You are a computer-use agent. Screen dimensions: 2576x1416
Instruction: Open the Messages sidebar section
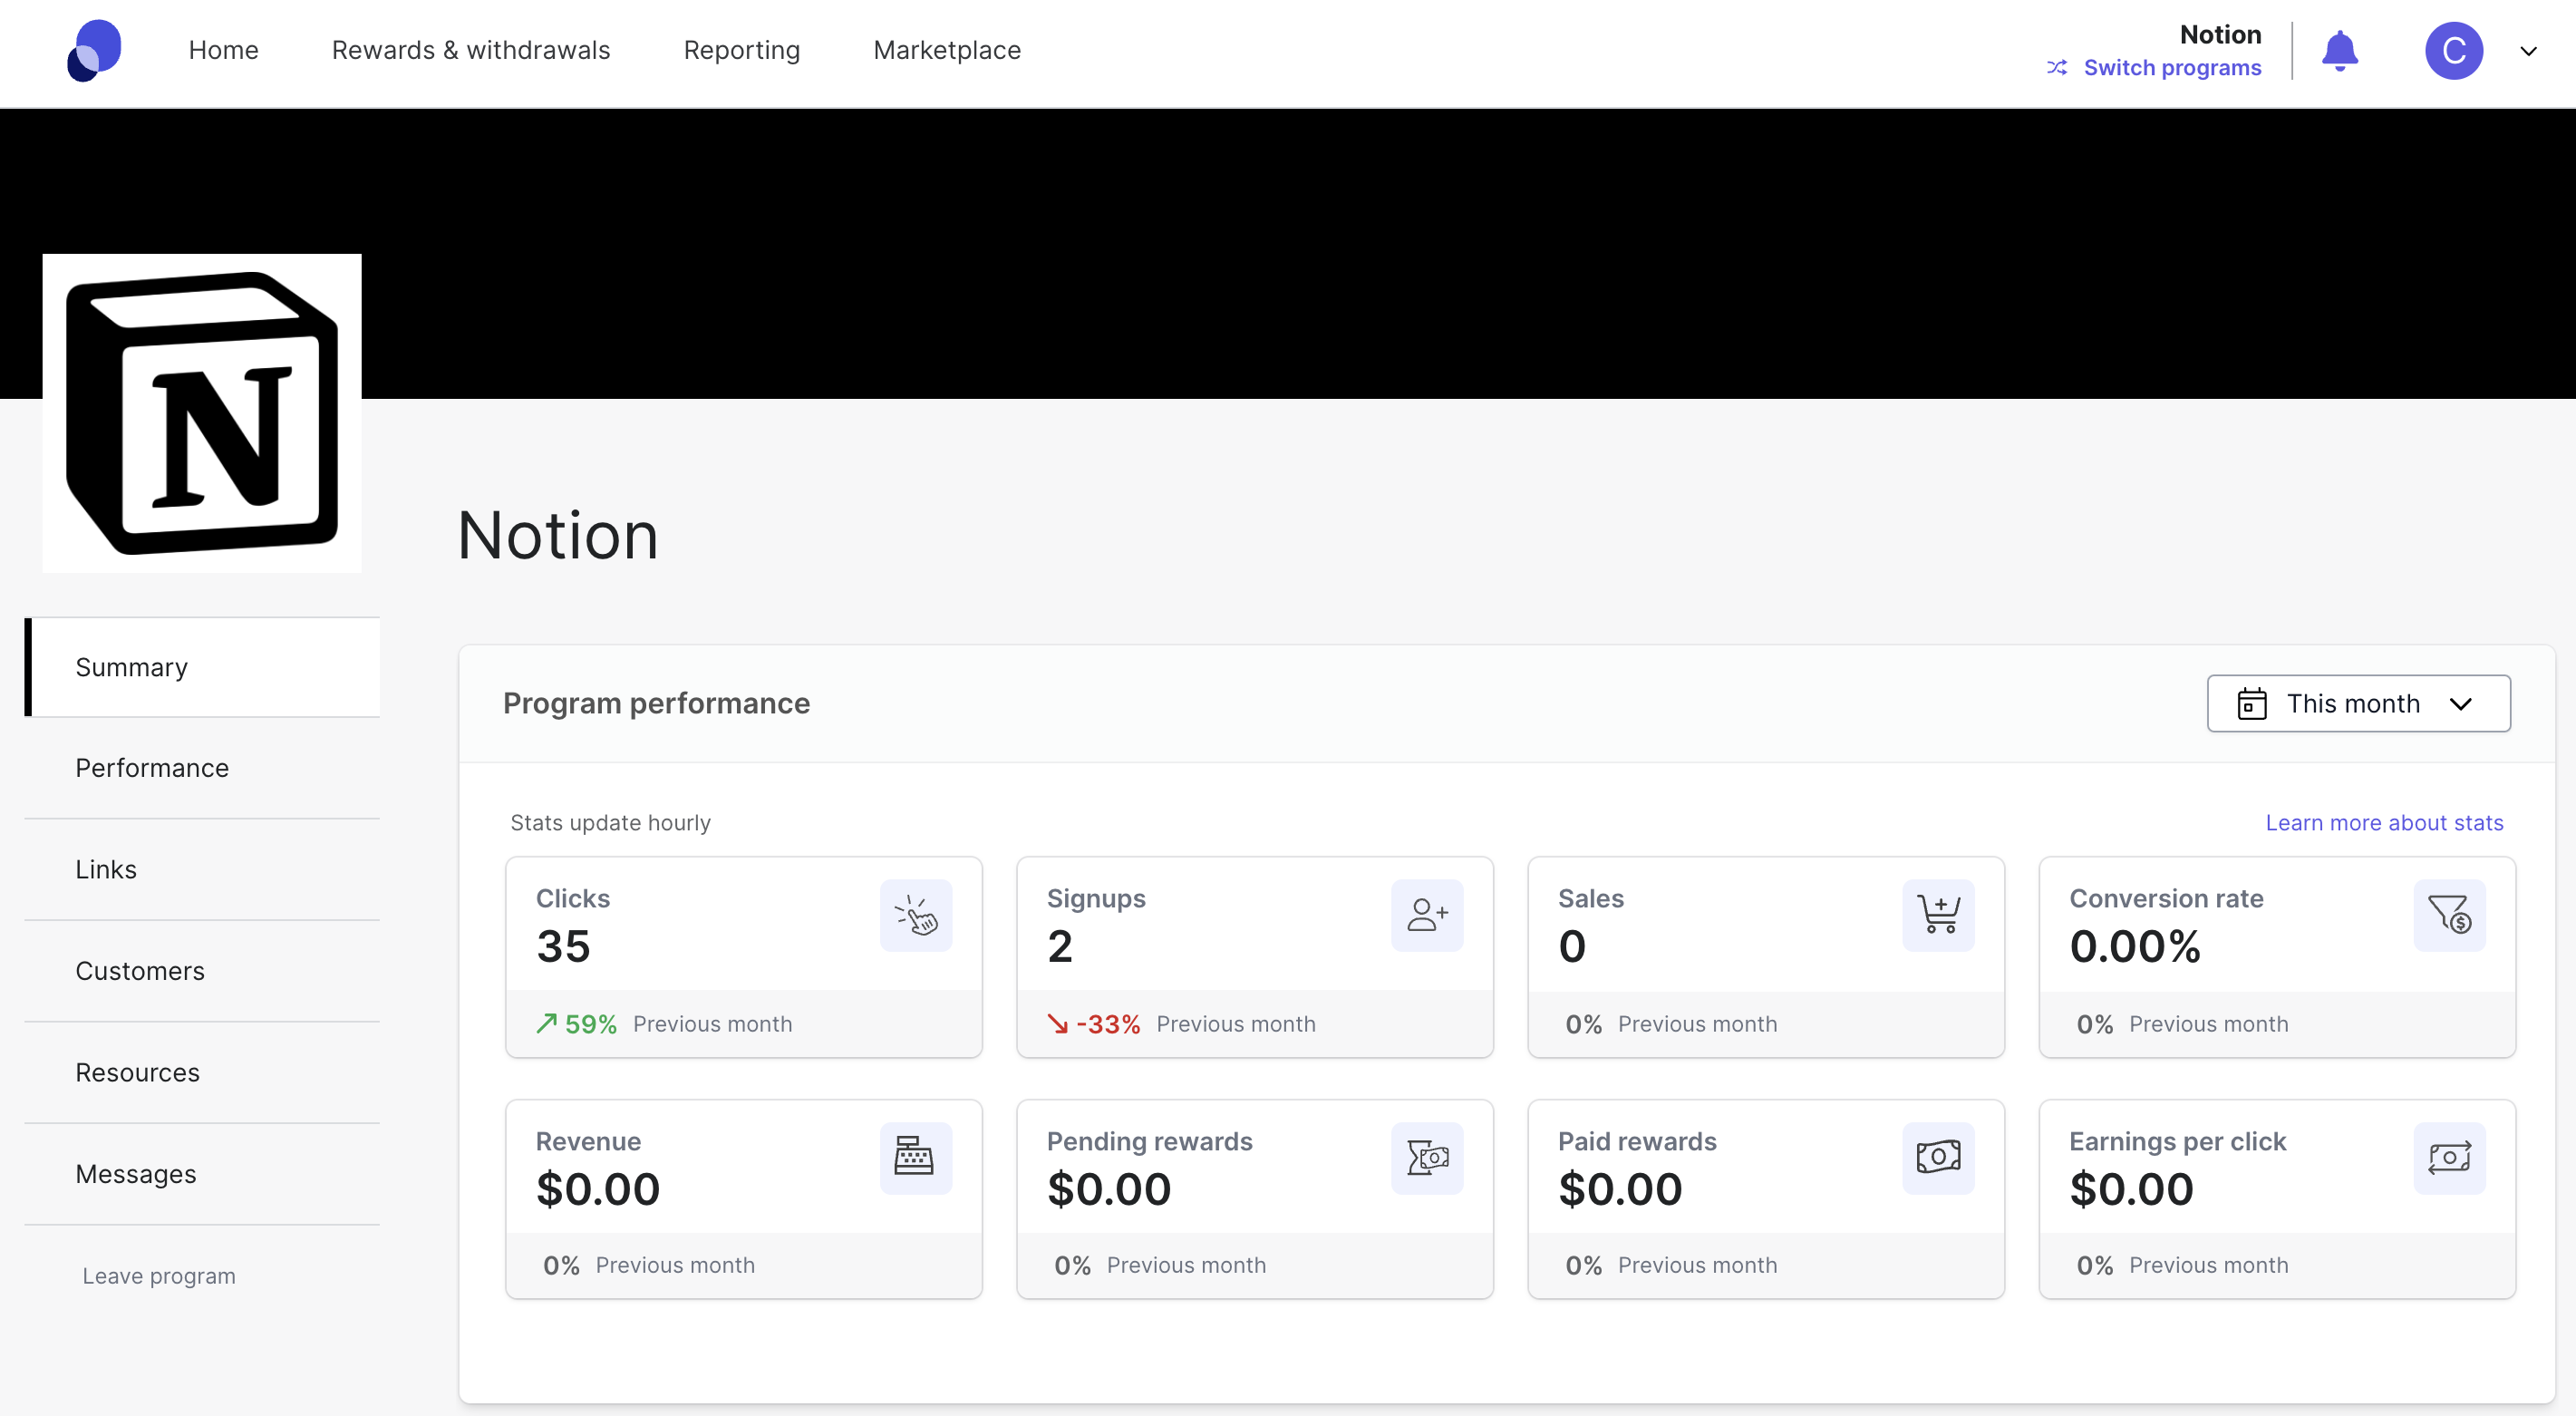pos(203,1174)
